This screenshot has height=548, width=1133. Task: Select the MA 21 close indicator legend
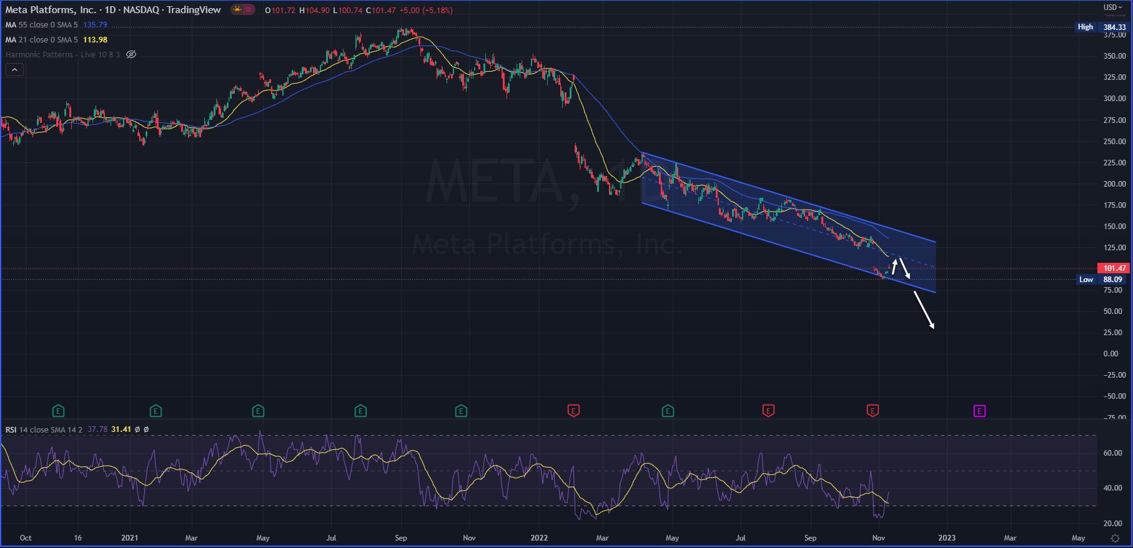[42, 40]
